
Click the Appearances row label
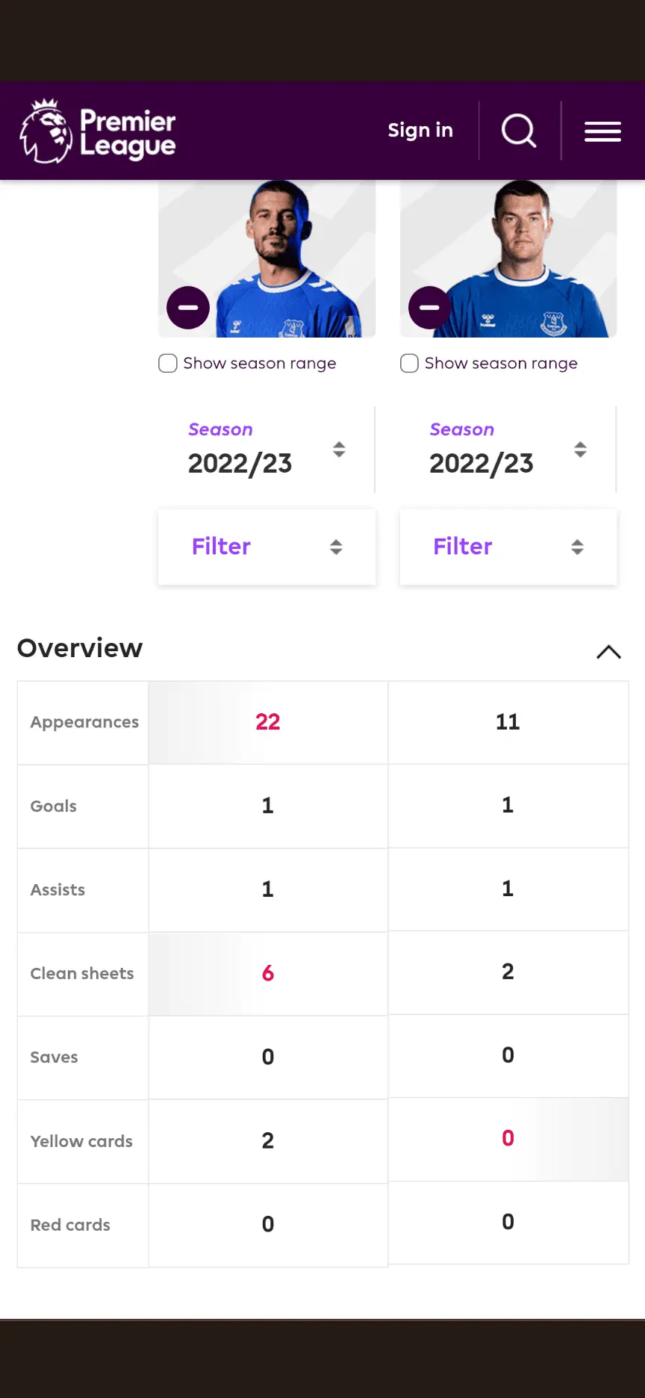(x=84, y=722)
